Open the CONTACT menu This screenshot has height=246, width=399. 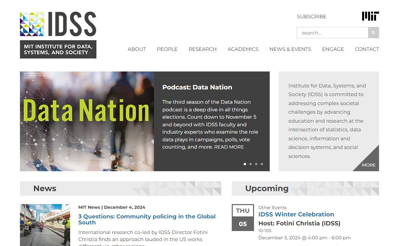367,49
